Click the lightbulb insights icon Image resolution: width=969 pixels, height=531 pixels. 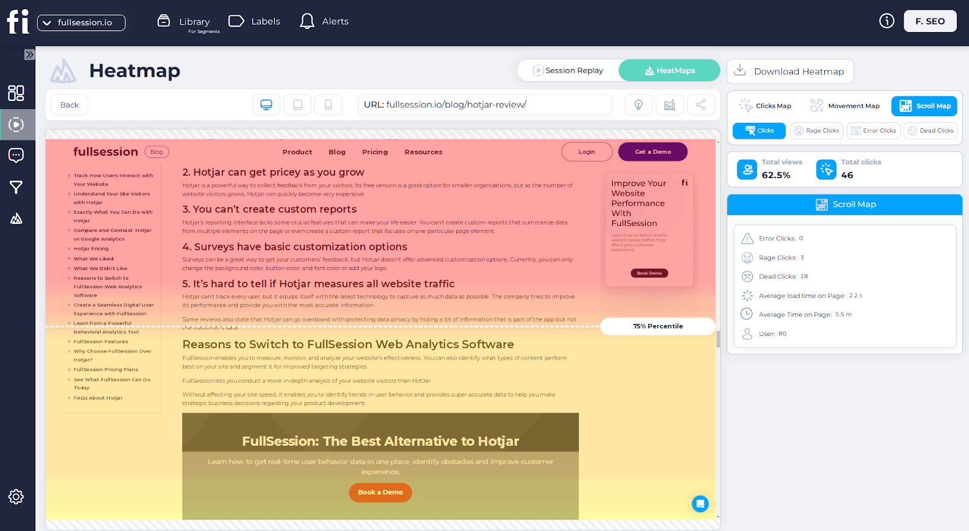pos(638,105)
